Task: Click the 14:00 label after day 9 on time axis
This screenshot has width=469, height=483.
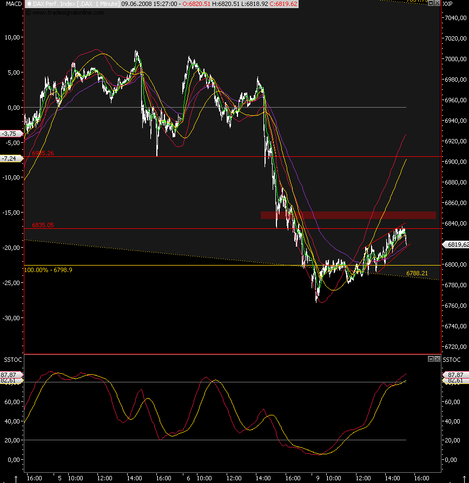Action: pyautogui.click(x=393, y=478)
